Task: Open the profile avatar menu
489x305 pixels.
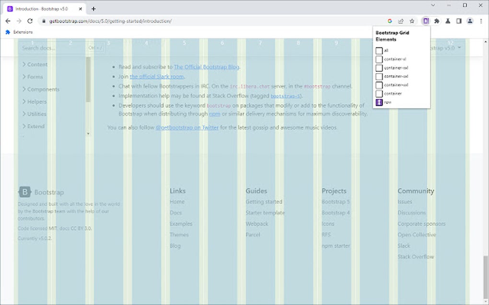Action: pos(470,21)
